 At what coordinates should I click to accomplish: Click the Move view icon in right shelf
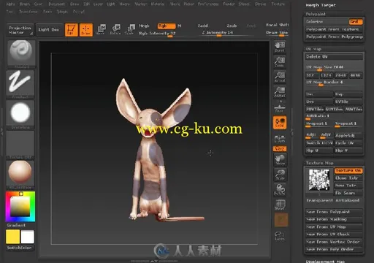280,160
